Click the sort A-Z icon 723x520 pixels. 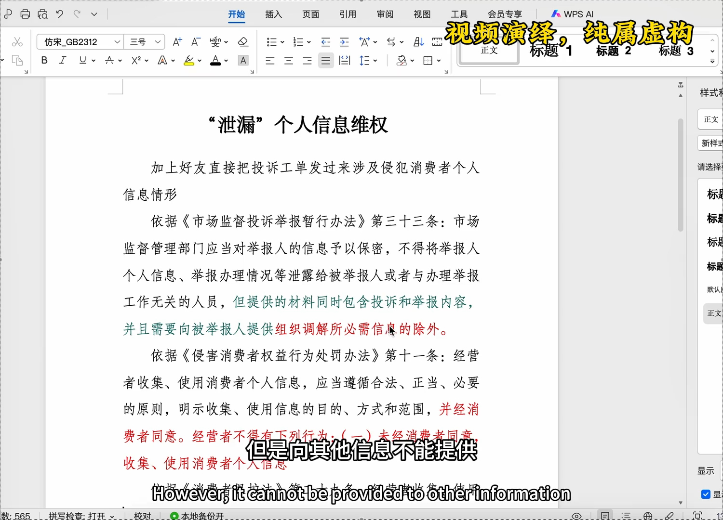point(419,42)
